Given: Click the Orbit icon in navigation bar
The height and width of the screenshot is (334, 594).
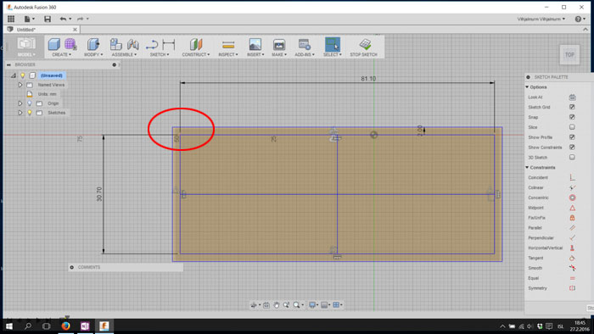Looking at the screenshot, I should [x=254, y=305].
